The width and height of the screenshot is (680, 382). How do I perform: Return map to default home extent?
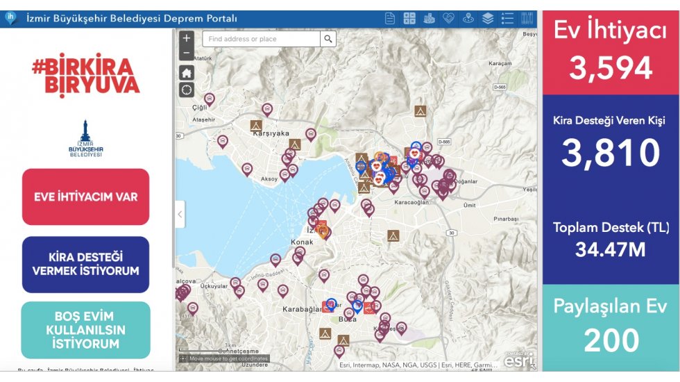[x=187, y=73]
